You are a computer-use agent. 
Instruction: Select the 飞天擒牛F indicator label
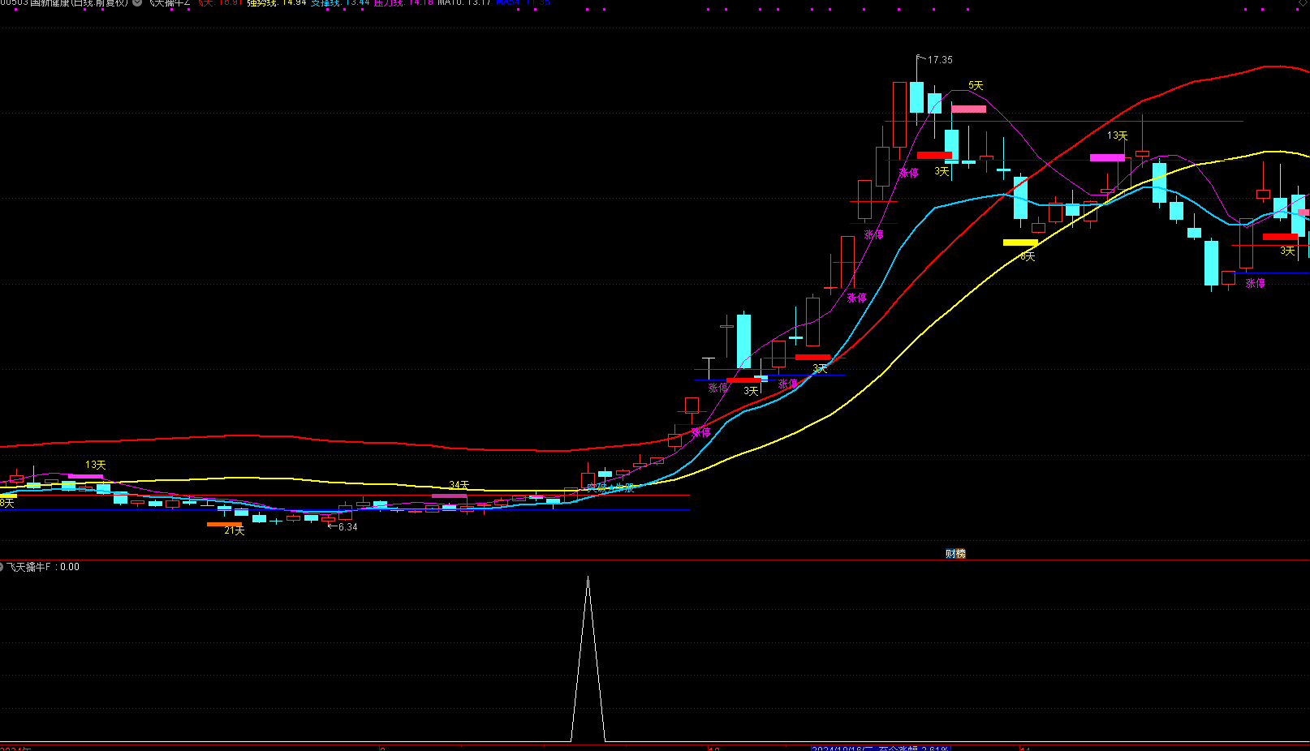point(30,567)
